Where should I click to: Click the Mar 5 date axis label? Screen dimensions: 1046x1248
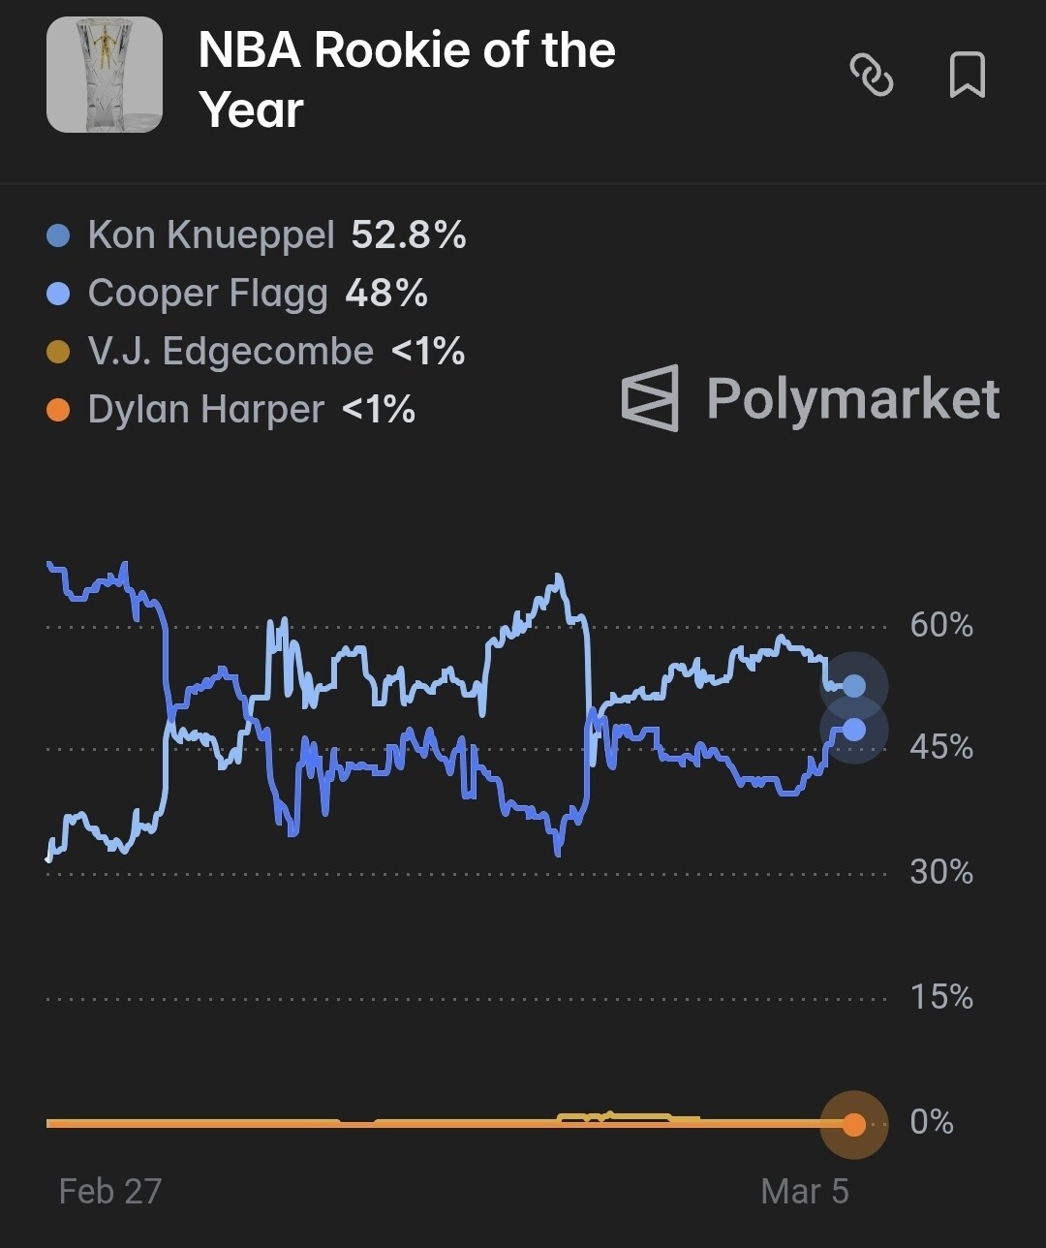coord(805,1191)
